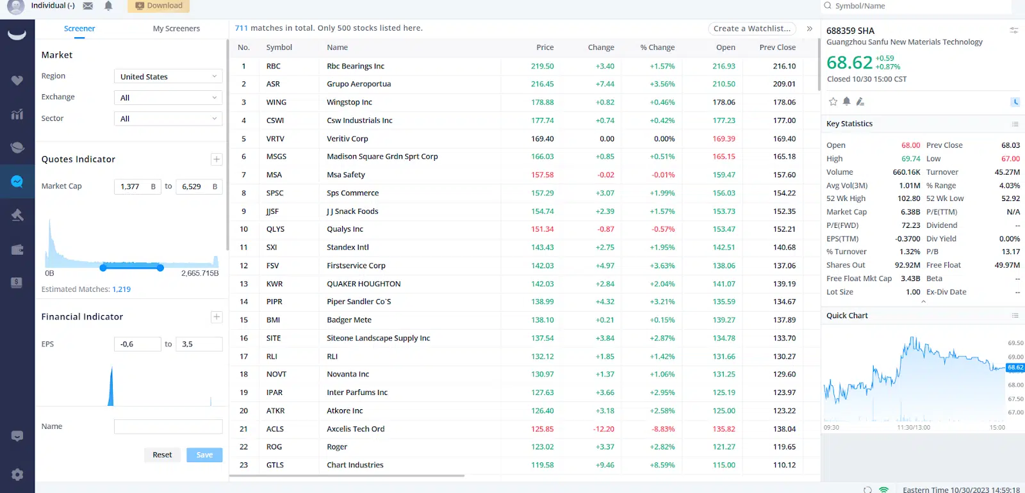Click the Save button

pyautogui.click(x=204, y=455)
